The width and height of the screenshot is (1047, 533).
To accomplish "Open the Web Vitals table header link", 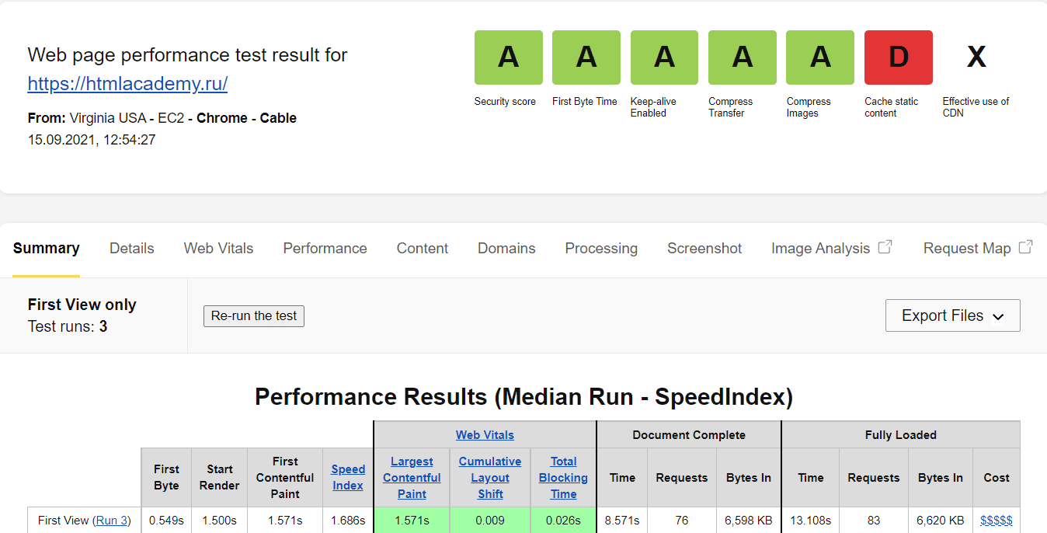I will [485, 435].
